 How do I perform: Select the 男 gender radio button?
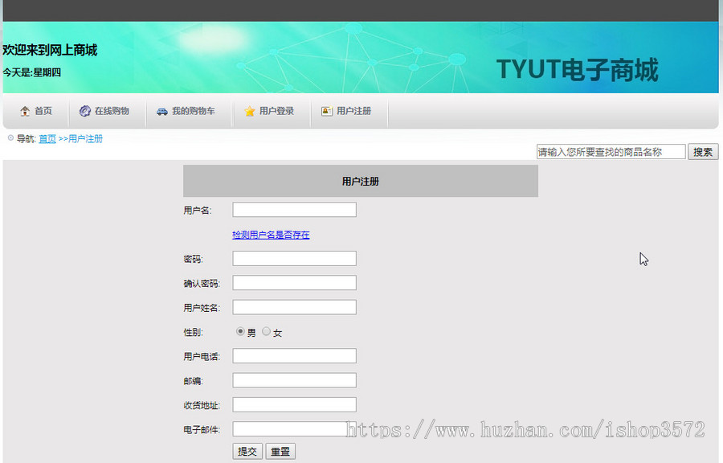pos(239,330)
